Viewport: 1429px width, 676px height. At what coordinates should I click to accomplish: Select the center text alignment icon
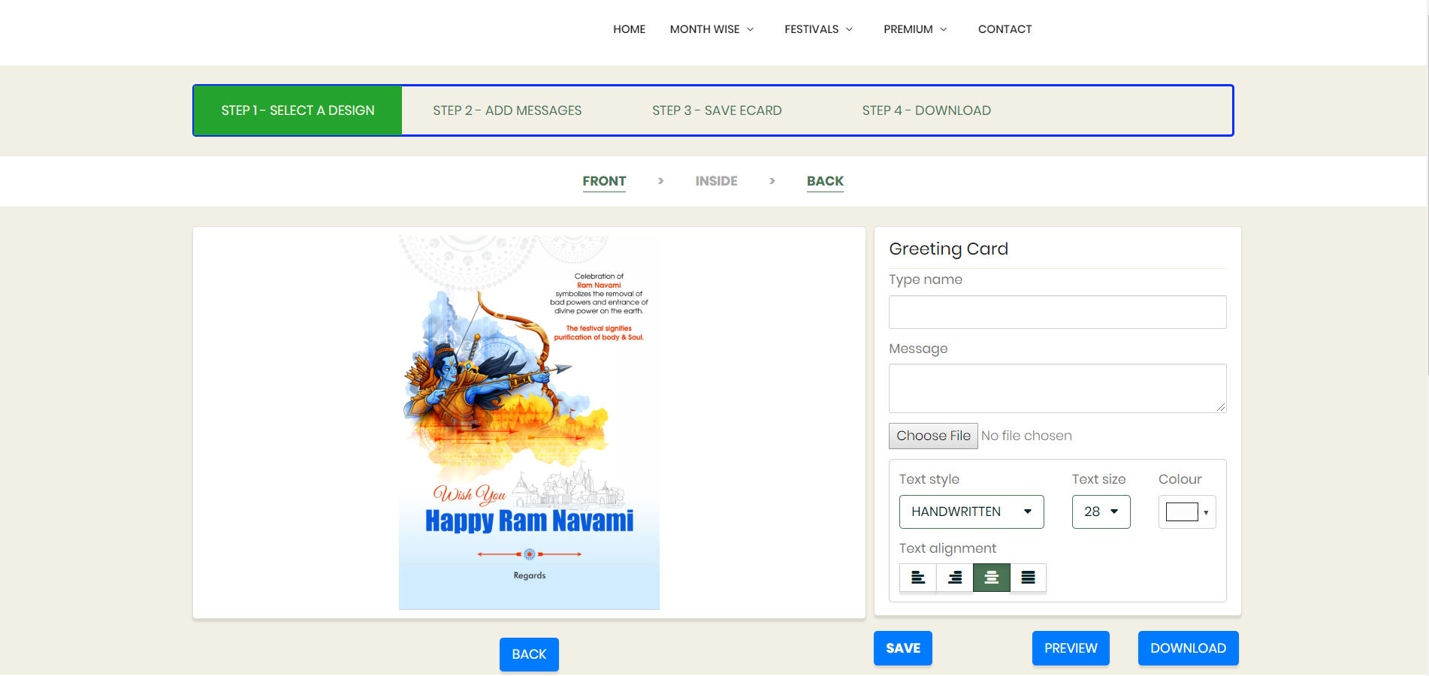pos(991,578)
